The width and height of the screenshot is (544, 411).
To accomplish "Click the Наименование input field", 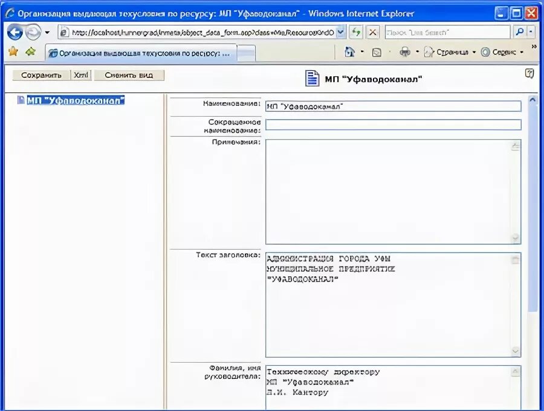I will (x=393, y=106).
